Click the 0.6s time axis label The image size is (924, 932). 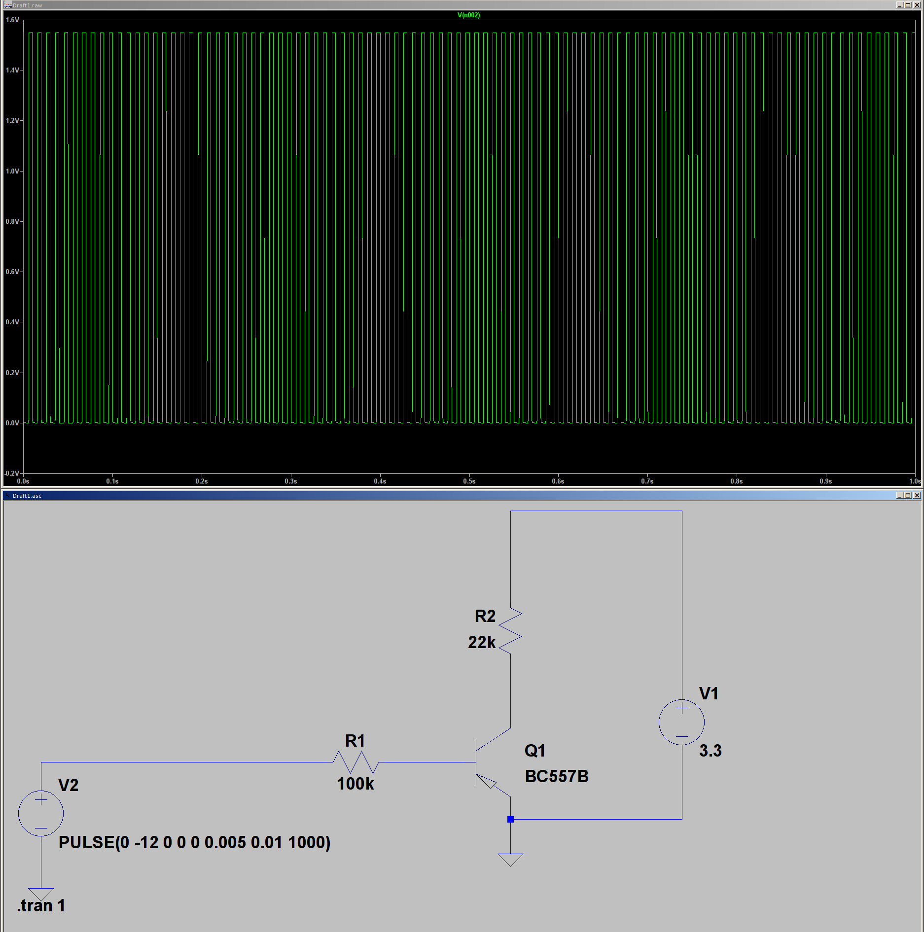[558, 481]
